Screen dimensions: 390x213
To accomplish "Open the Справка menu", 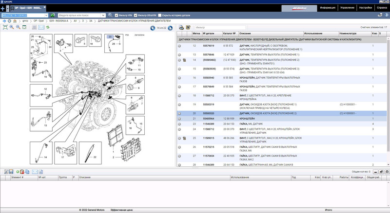I will [x=382, y=8].
